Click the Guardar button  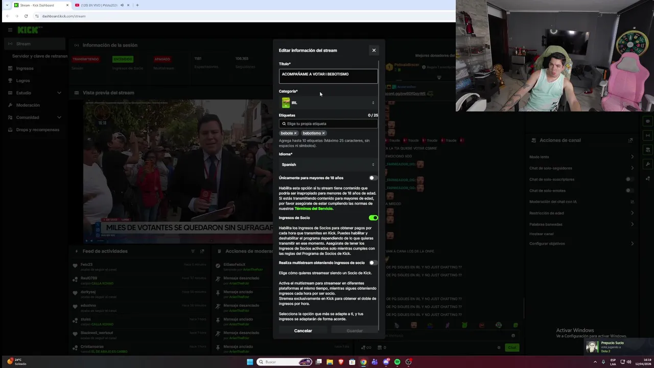pos(355,331)
